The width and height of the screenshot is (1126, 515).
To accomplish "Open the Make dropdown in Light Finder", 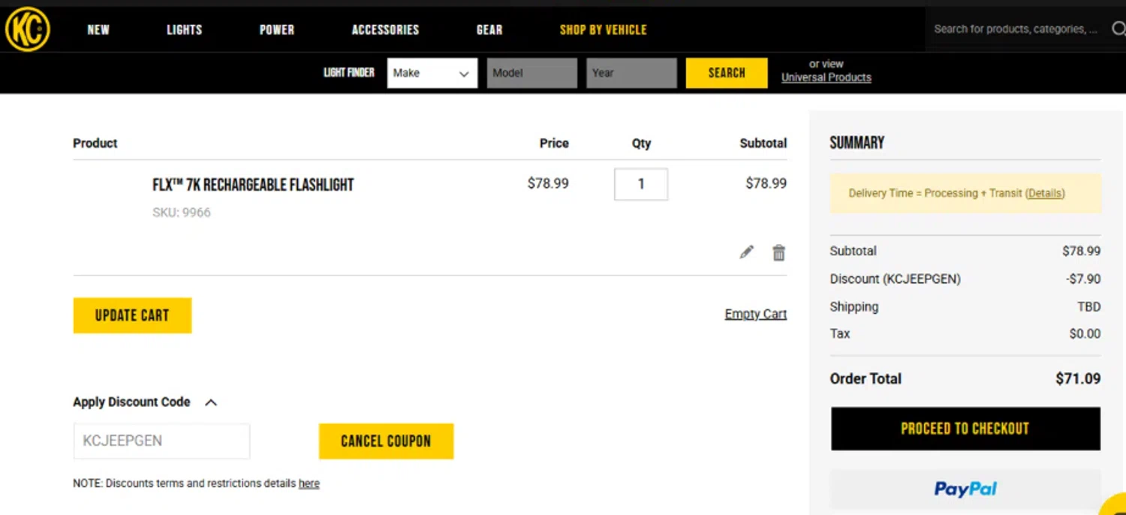I will (432, 73).
